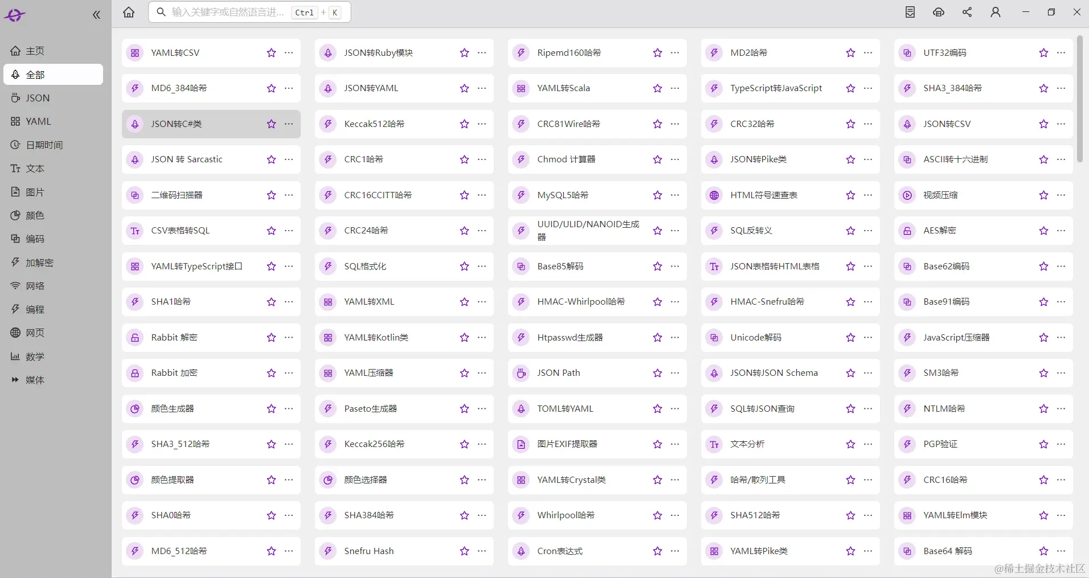Star the YAML转CSV tool
The height and width of the screenshot is (578, 1089).
click(270, 52)
